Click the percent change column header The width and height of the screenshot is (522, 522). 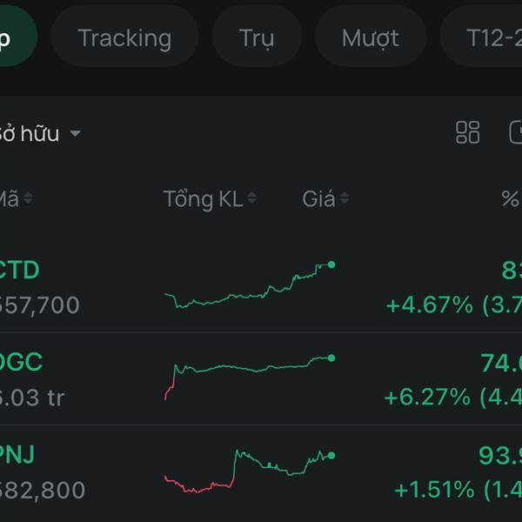pyautogui.click(x=510, y=199)
